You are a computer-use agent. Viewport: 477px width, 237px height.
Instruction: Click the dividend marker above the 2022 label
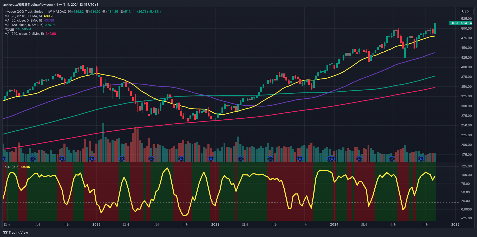click(x=92, y=159)
